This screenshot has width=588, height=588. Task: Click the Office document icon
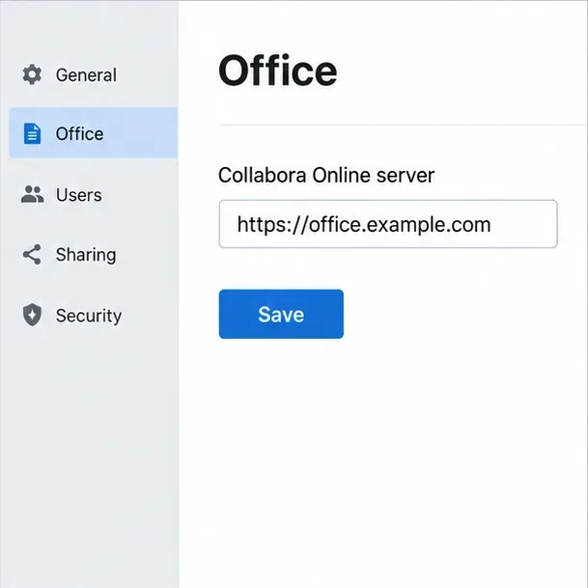(32, 133)
